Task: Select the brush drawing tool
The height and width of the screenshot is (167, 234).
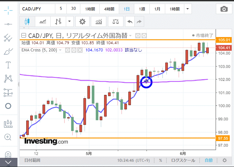Action: click(8, 51)
